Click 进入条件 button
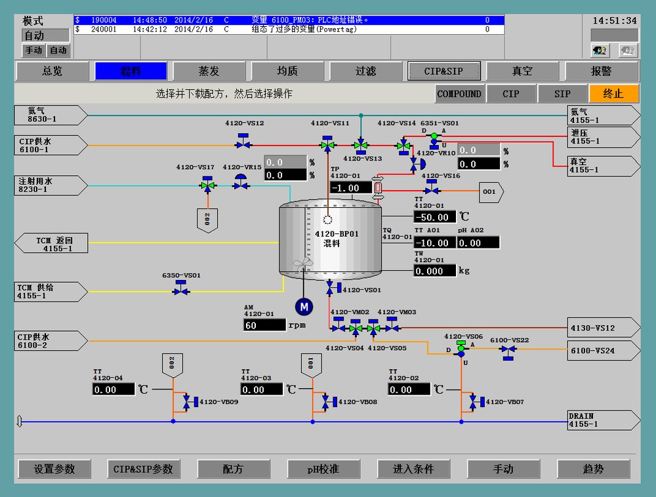Image resolution: width=656 pixels, height=497 pixels. 413,469
